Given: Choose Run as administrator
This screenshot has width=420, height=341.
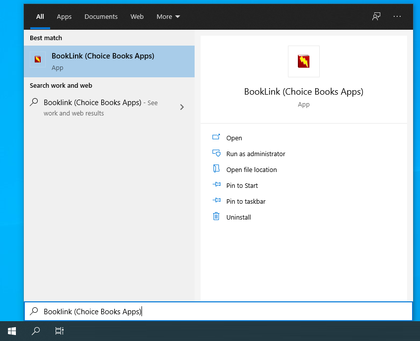Looking at the screenshot, I should pos(256,154).
